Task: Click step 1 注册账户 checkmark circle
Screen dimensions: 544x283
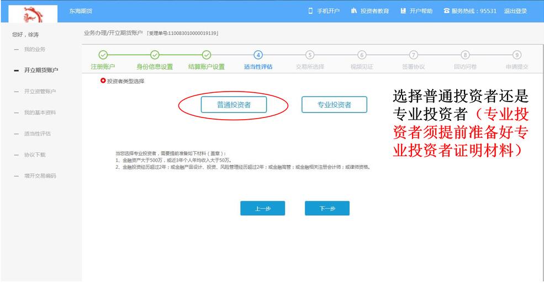Action: tap(102, 55)
